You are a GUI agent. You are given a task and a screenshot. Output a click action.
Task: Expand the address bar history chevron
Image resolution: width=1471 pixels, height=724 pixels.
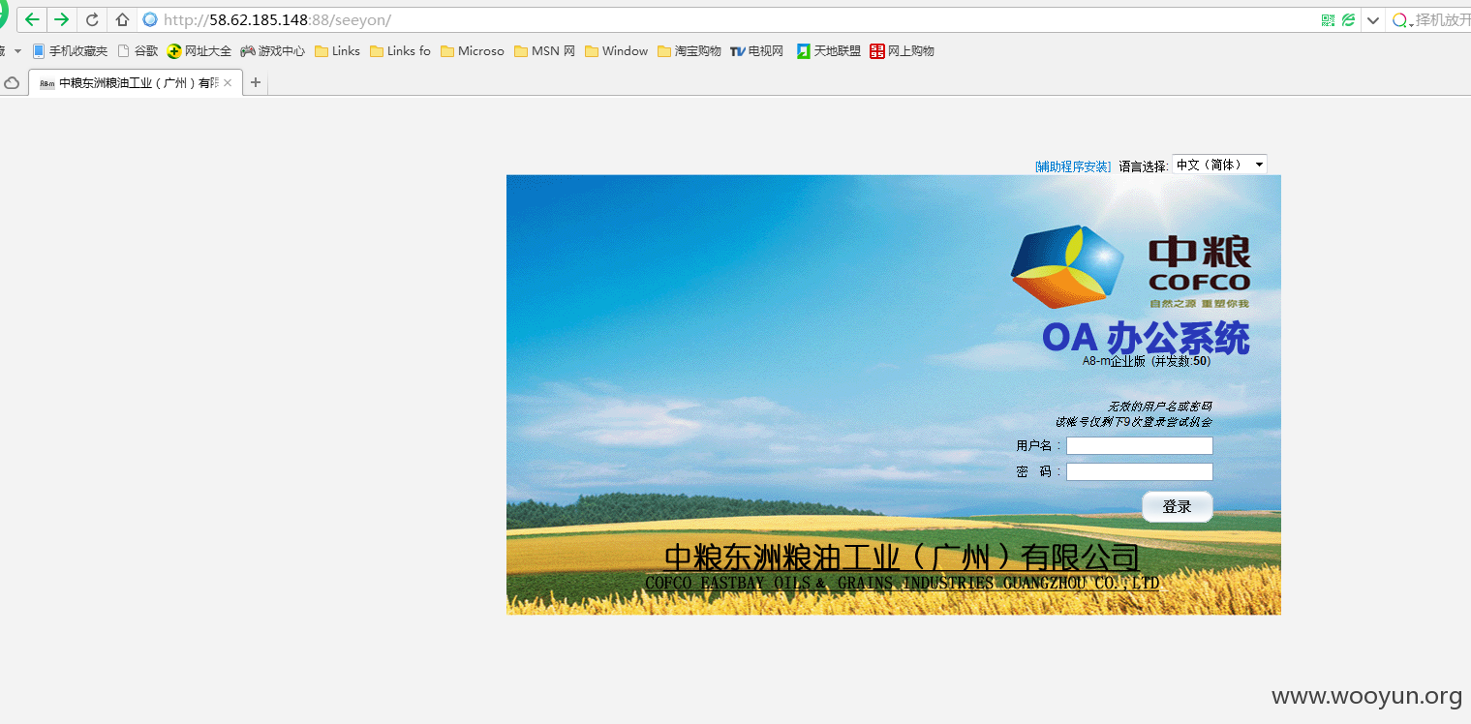point(1373,20)
